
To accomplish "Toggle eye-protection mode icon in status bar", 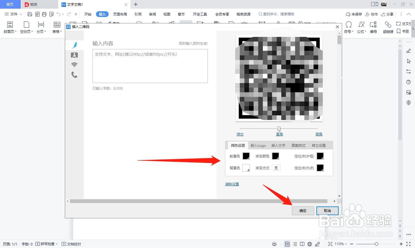I will point(274,244).
